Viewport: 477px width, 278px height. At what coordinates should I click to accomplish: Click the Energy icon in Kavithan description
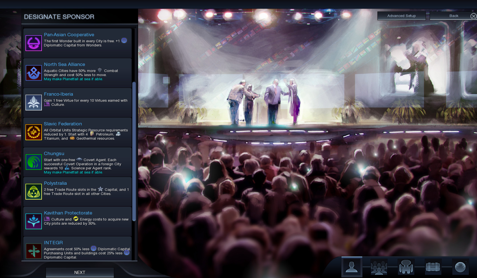pyautogui.click(x=76, y=219)
